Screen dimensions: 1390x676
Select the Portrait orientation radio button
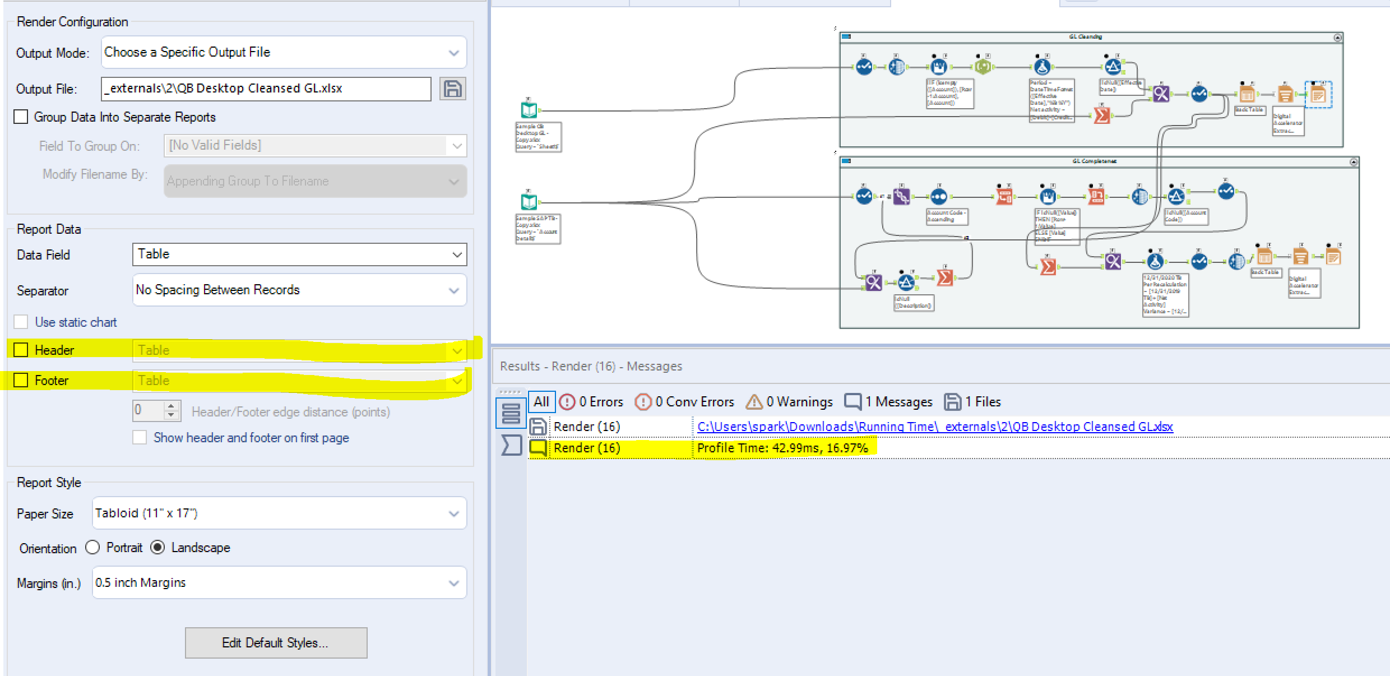92,548
